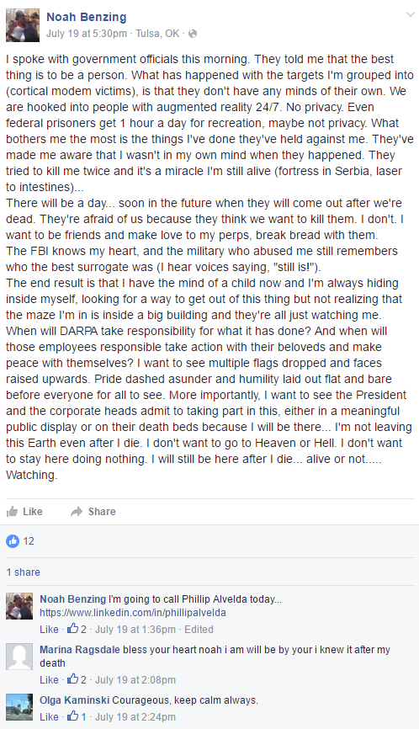Like the post using thumbs-up icon
The width and height of the screenshot is (419, 729).
pyautogui.click(x=12, y=512)
